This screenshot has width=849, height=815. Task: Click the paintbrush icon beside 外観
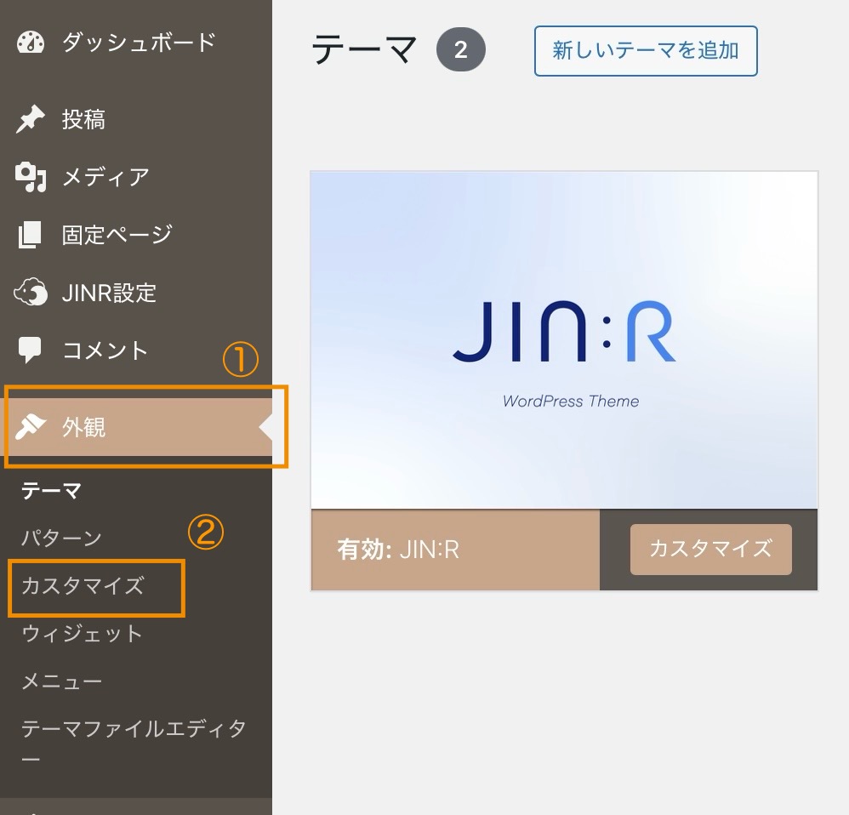coord(31,427)
